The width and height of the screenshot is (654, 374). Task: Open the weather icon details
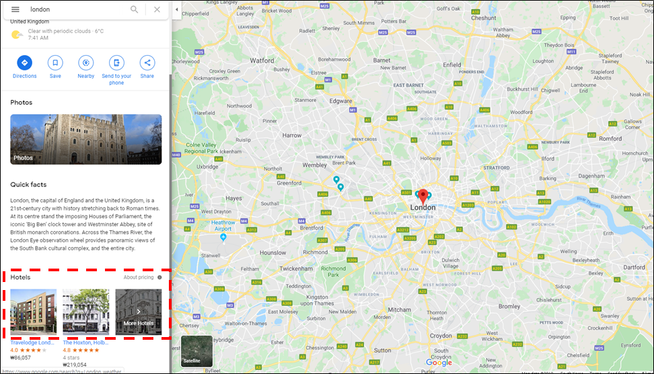(x=17, y=34)
